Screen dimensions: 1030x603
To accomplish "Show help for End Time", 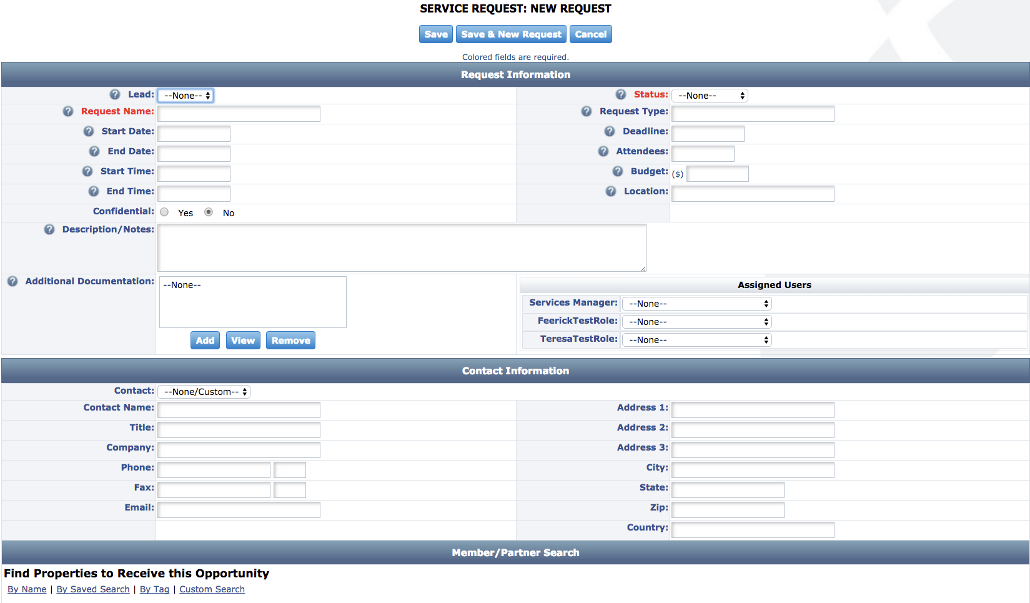I will (94, 191).
